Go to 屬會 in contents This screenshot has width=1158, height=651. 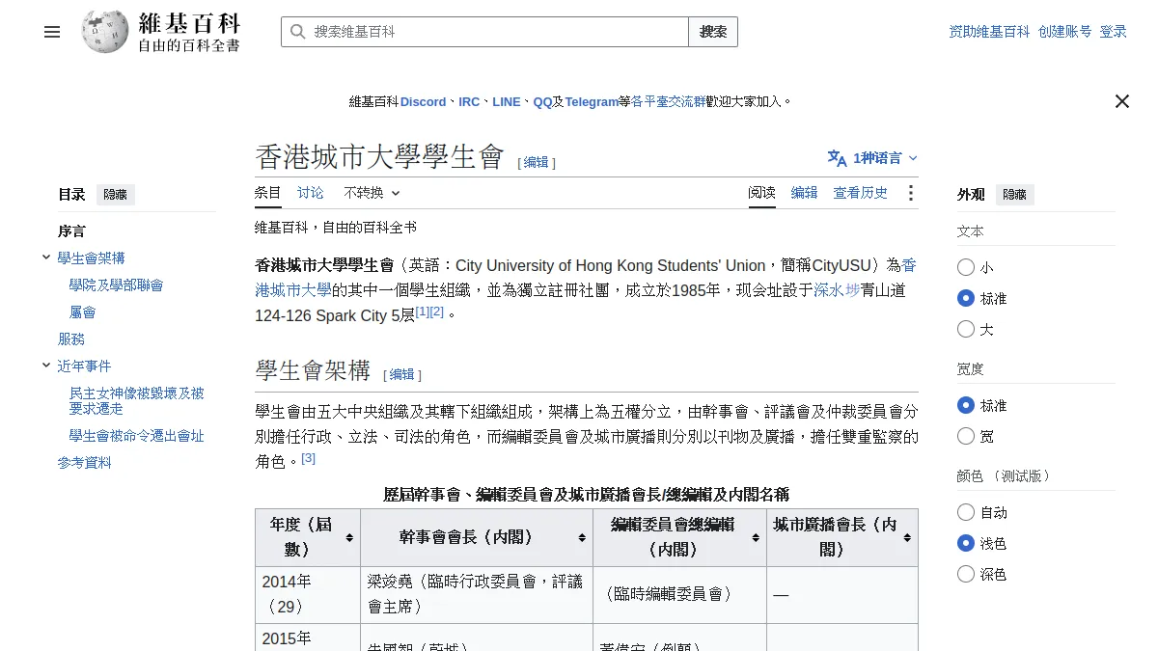(x=82, y=312)
